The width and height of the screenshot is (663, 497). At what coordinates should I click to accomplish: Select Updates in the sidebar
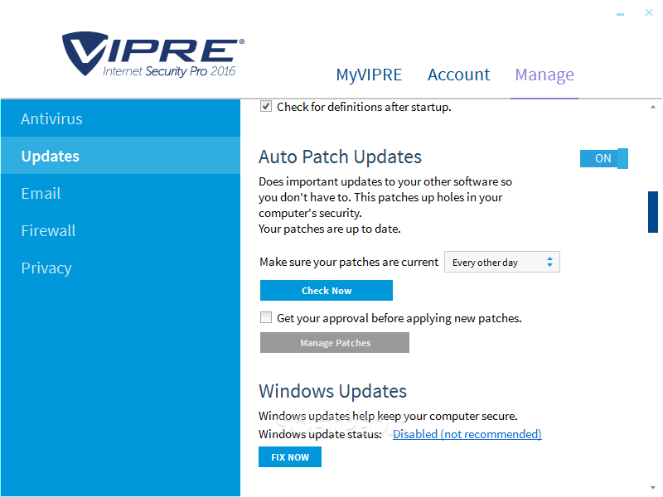(x=120, y=156)
